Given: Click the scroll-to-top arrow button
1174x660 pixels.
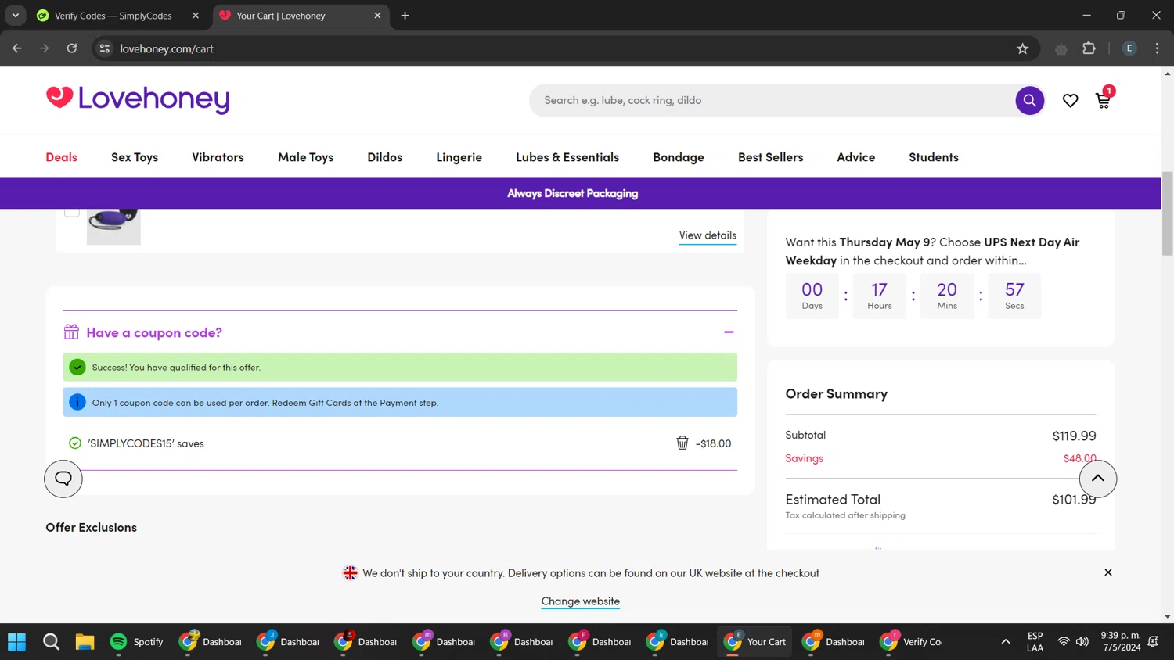Looking at the screenshot, I should click(x=1097, y=479).
